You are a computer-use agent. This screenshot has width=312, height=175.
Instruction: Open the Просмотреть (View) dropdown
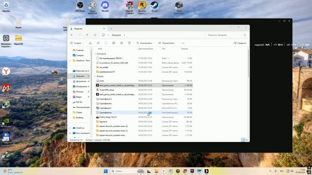[168, 43]
